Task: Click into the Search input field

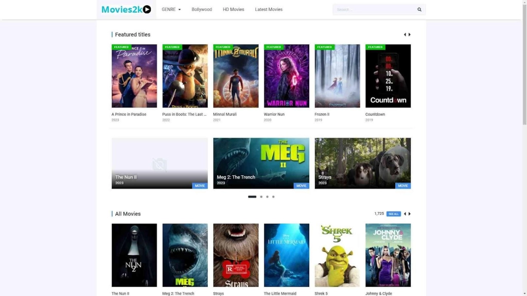Action: 373,10
